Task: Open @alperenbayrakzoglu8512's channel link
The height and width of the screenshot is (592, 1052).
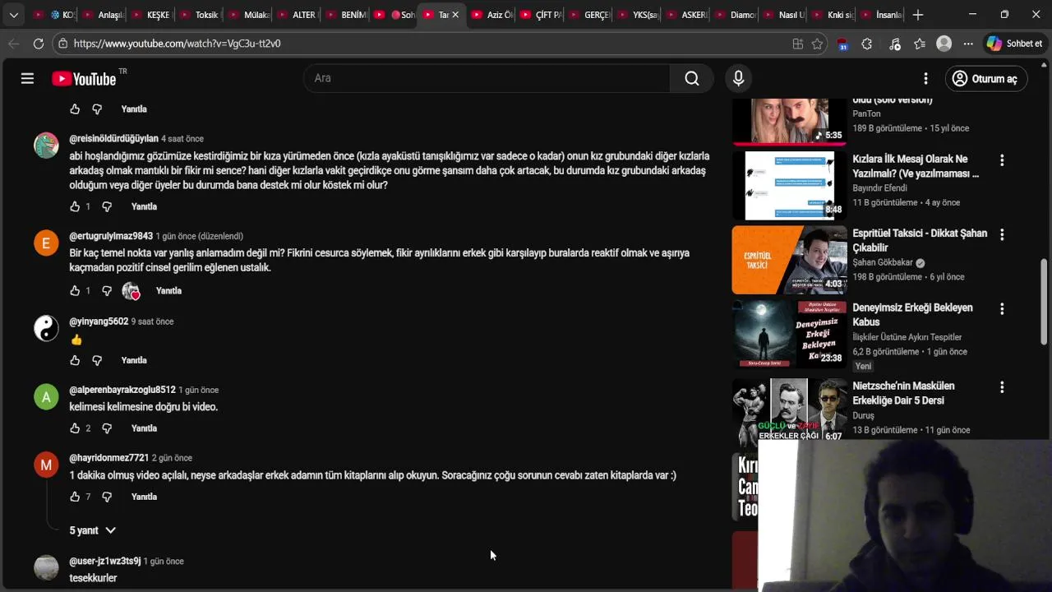Action: [122, 390]
